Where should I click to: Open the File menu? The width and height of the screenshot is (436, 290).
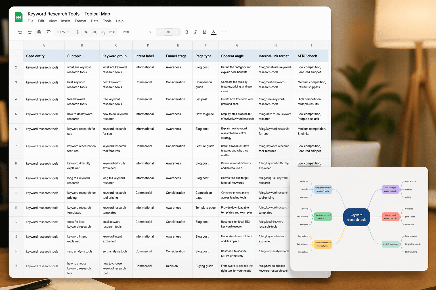pos(31,21)
